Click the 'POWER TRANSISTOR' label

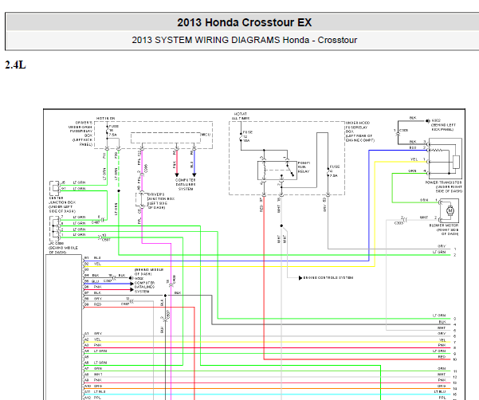click(444, 182)
